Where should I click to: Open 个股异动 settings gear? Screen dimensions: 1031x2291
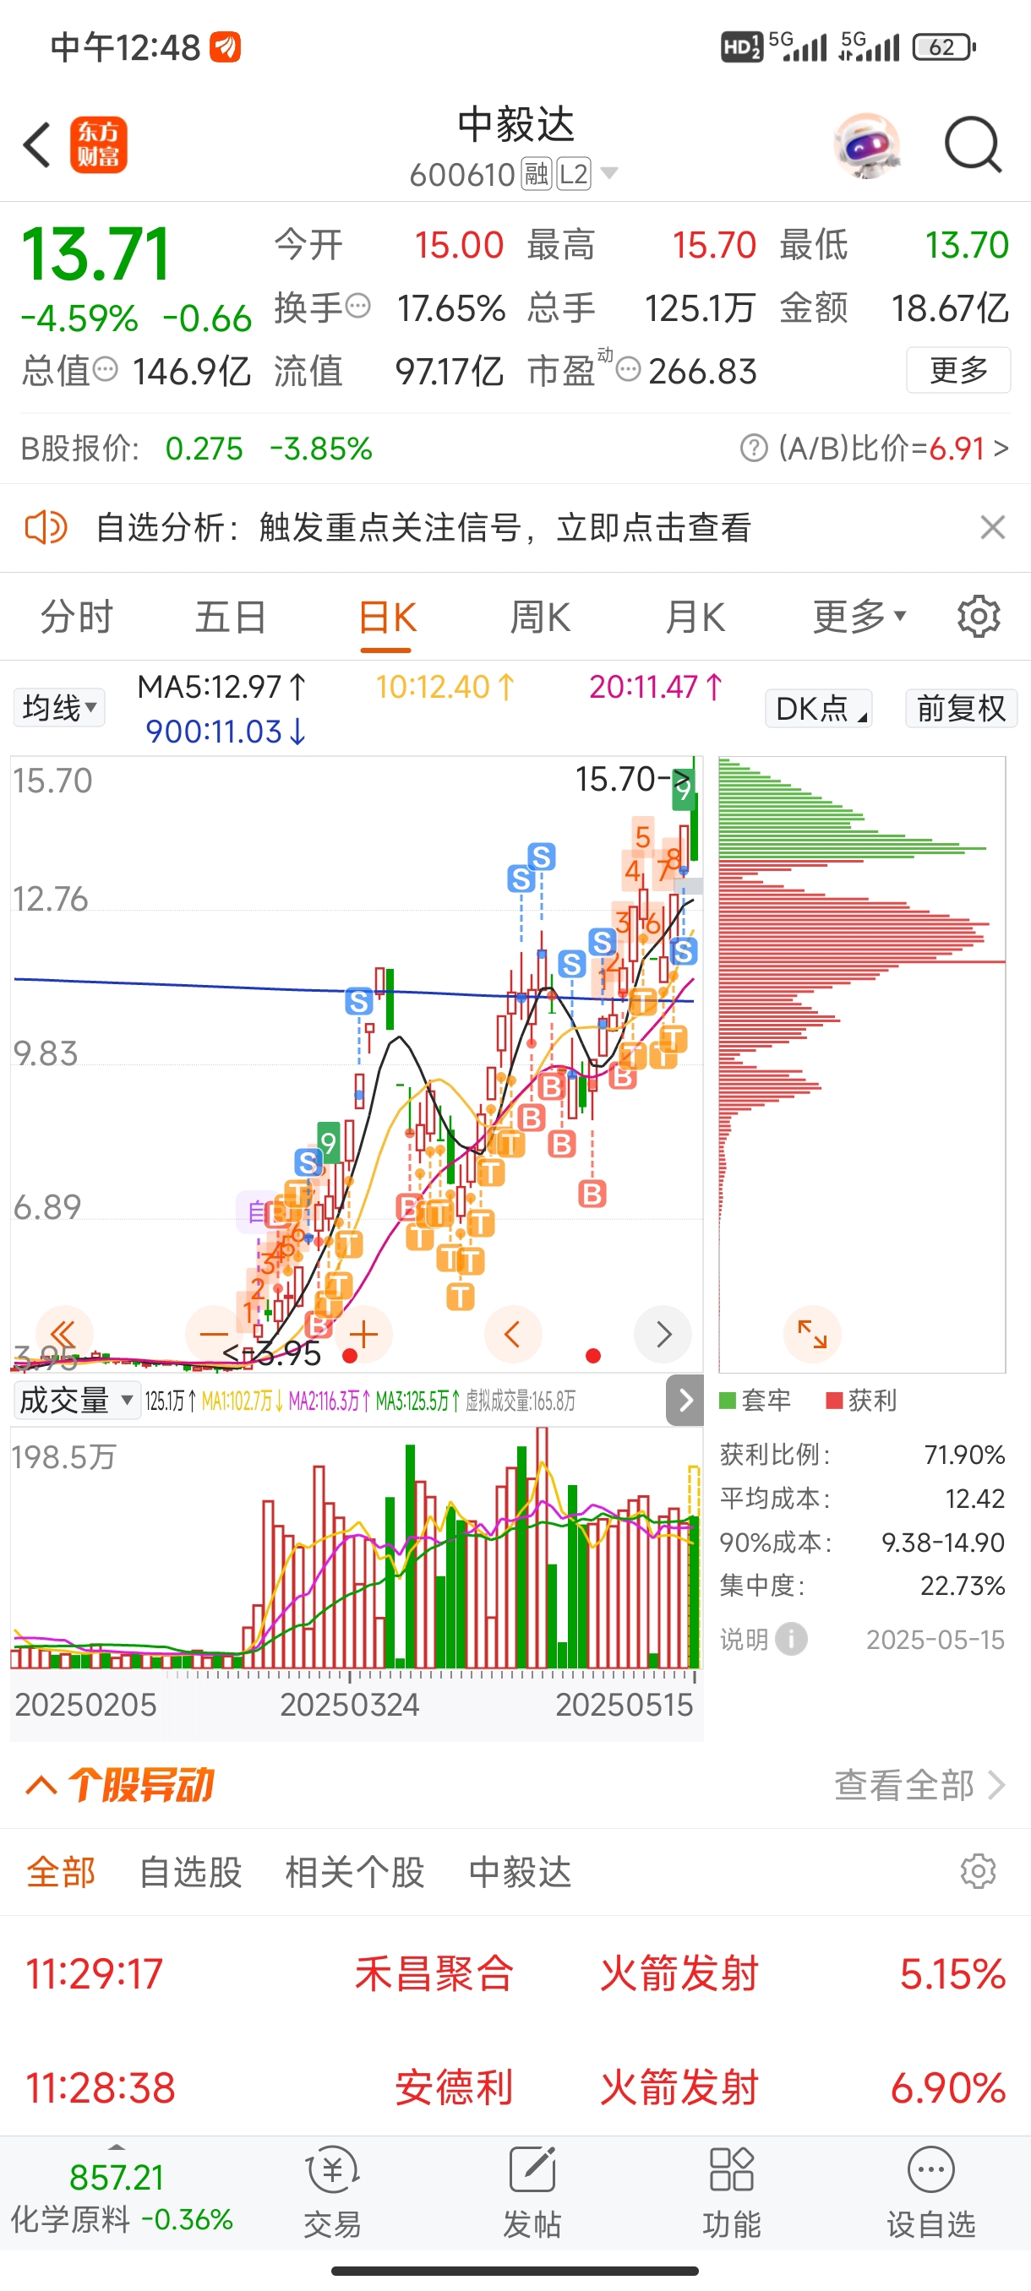[x=979, y=1871]
